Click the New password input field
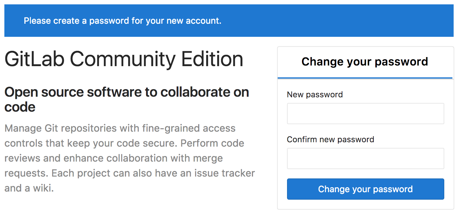Image resolution: width=458 pixels, height=214 pixels. [x=365, y=114]
